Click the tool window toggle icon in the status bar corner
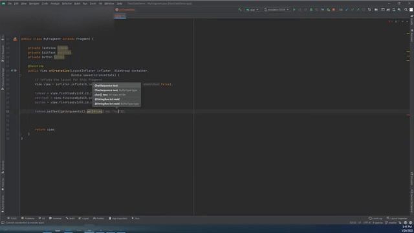 3,223
